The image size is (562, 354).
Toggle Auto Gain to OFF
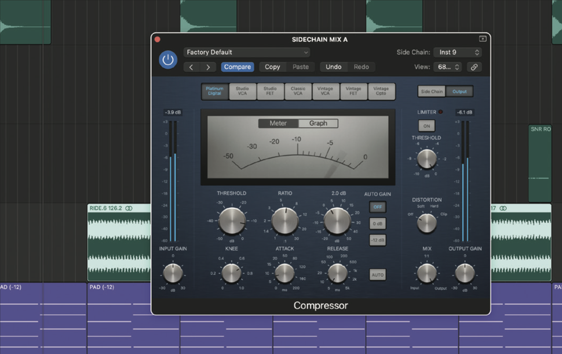(x=378, y=207)
